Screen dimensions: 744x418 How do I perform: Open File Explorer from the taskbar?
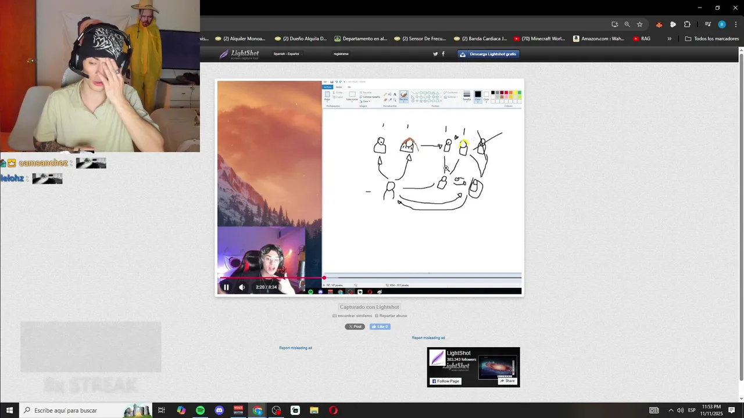(x=314, y=410)
